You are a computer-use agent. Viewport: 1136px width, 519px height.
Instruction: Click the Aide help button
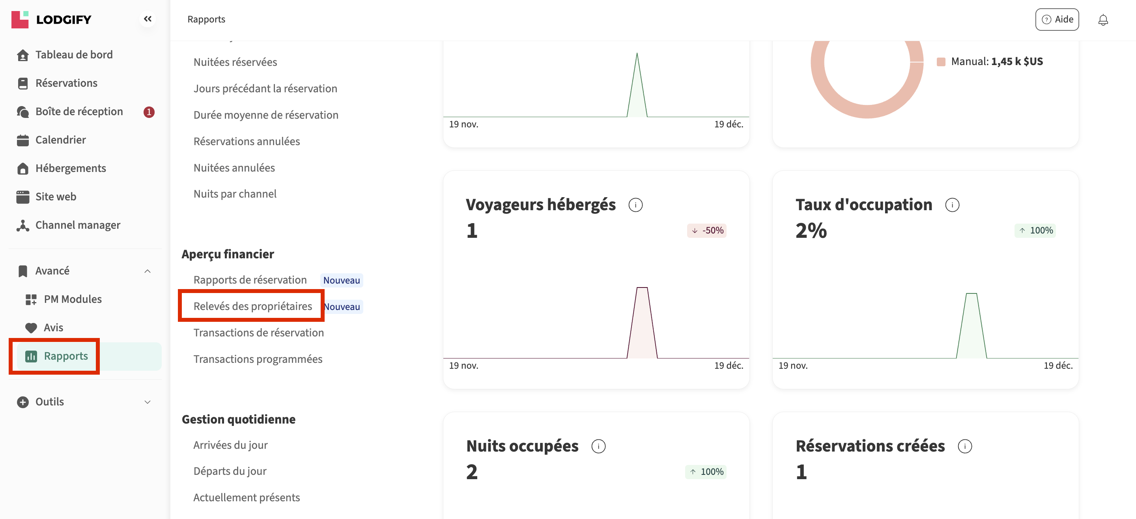point(1057,19)
